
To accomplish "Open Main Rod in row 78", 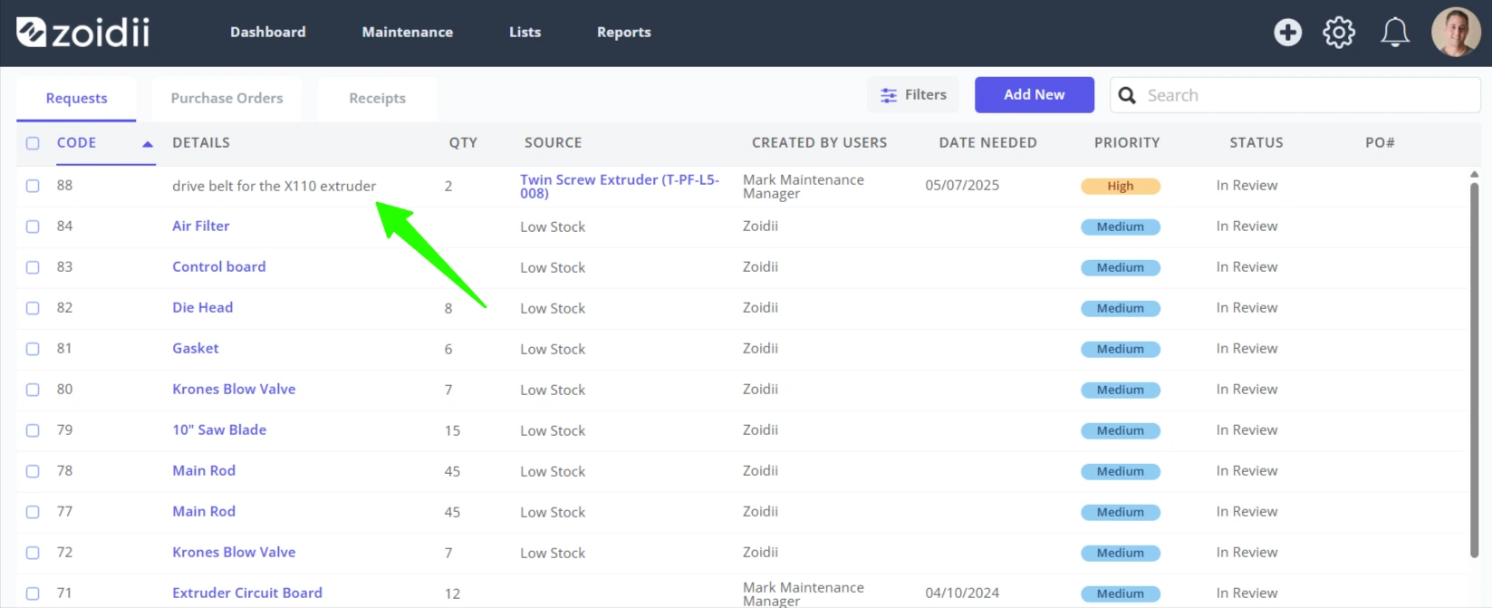I will pyautogui.click(x=204, y=471).
